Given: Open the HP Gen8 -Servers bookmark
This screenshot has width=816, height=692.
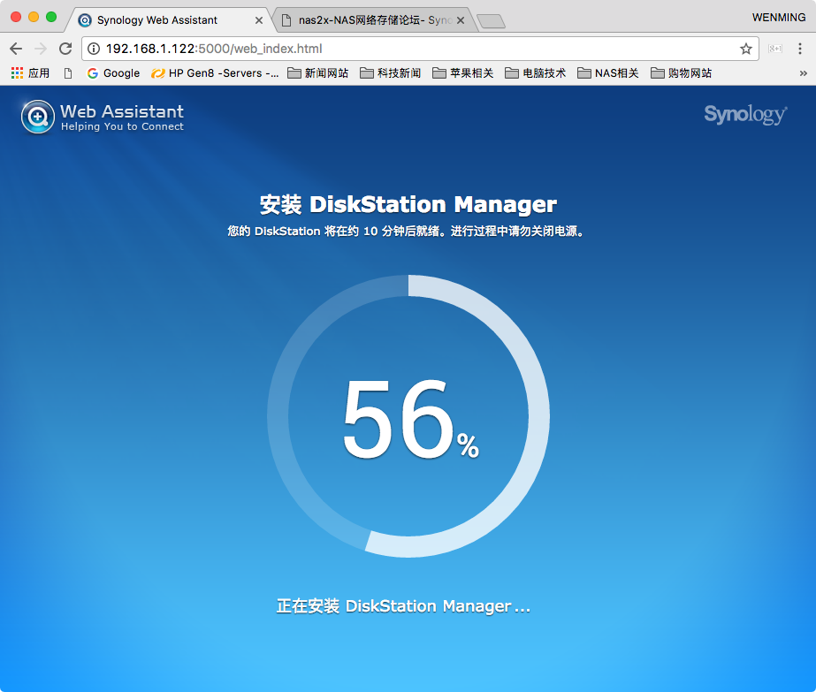Looking at the screenshot, I should click(215, 73).
